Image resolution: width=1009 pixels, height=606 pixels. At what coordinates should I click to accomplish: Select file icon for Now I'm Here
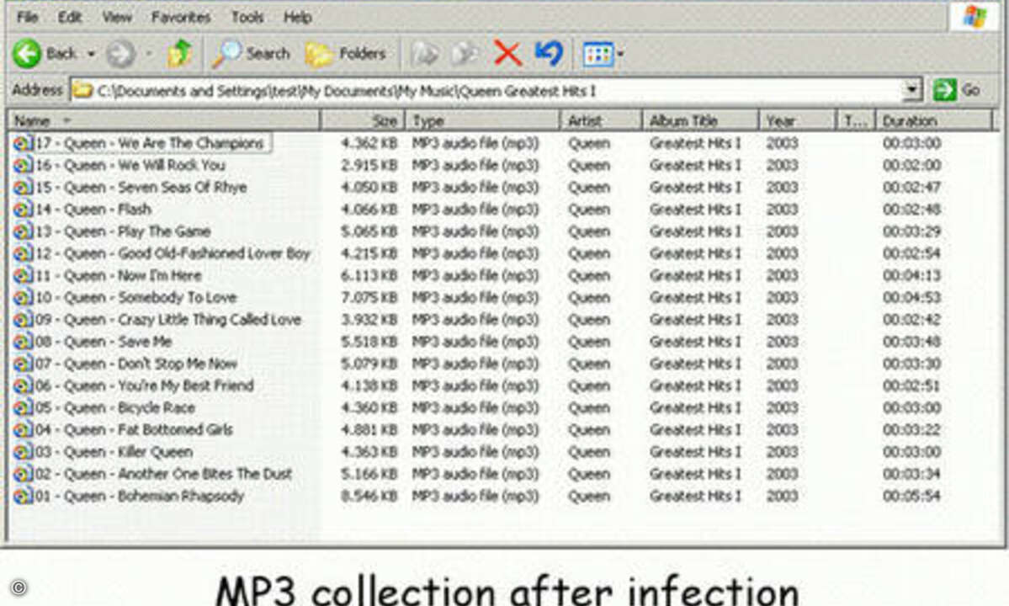click(23, 275)
